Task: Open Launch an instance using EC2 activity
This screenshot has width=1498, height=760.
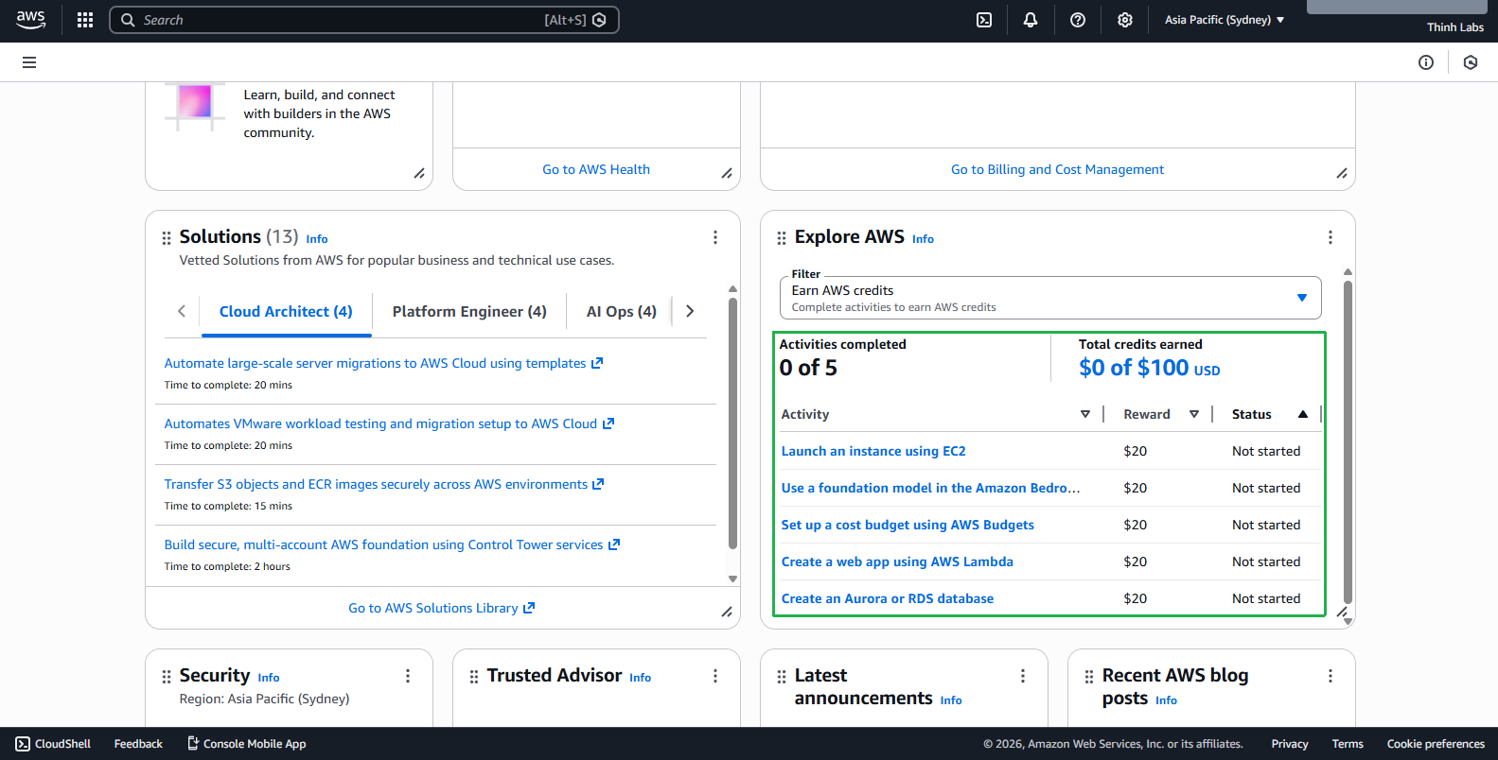Action: pyautogui.click(x=873, y=451)
